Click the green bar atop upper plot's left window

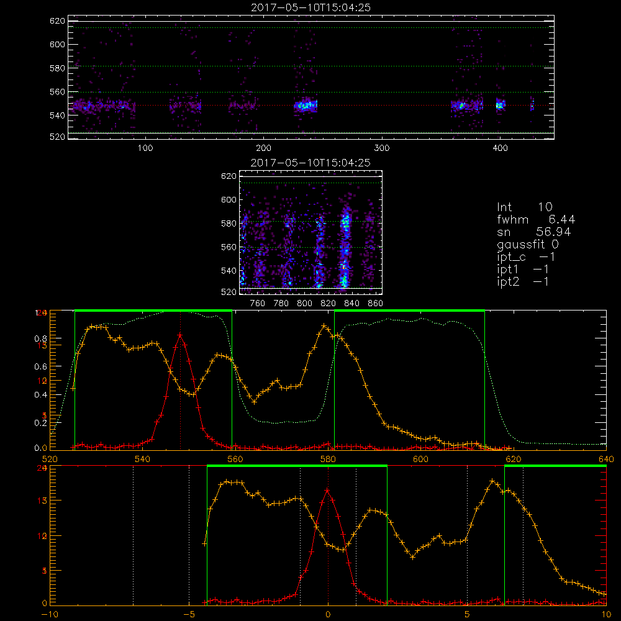pyautogui.click(x=153, y=310)
